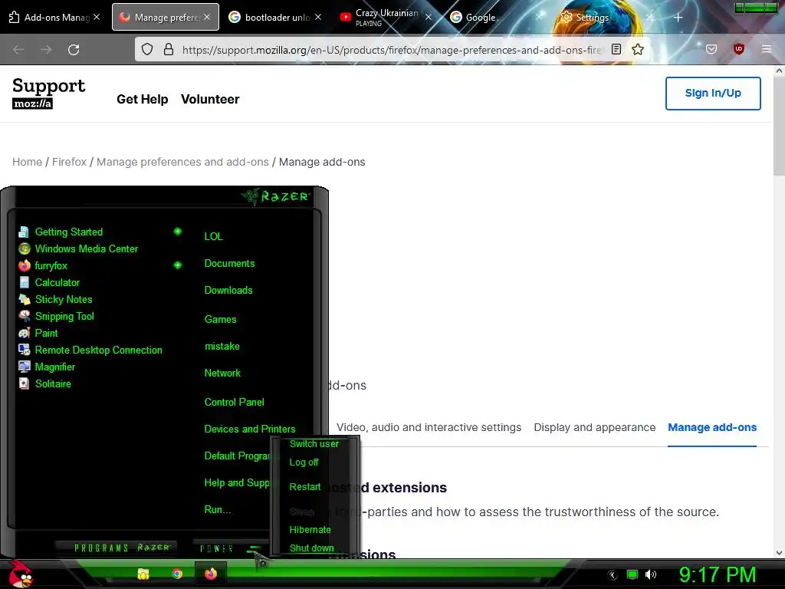Open Firefox application menu

[767, 49]
